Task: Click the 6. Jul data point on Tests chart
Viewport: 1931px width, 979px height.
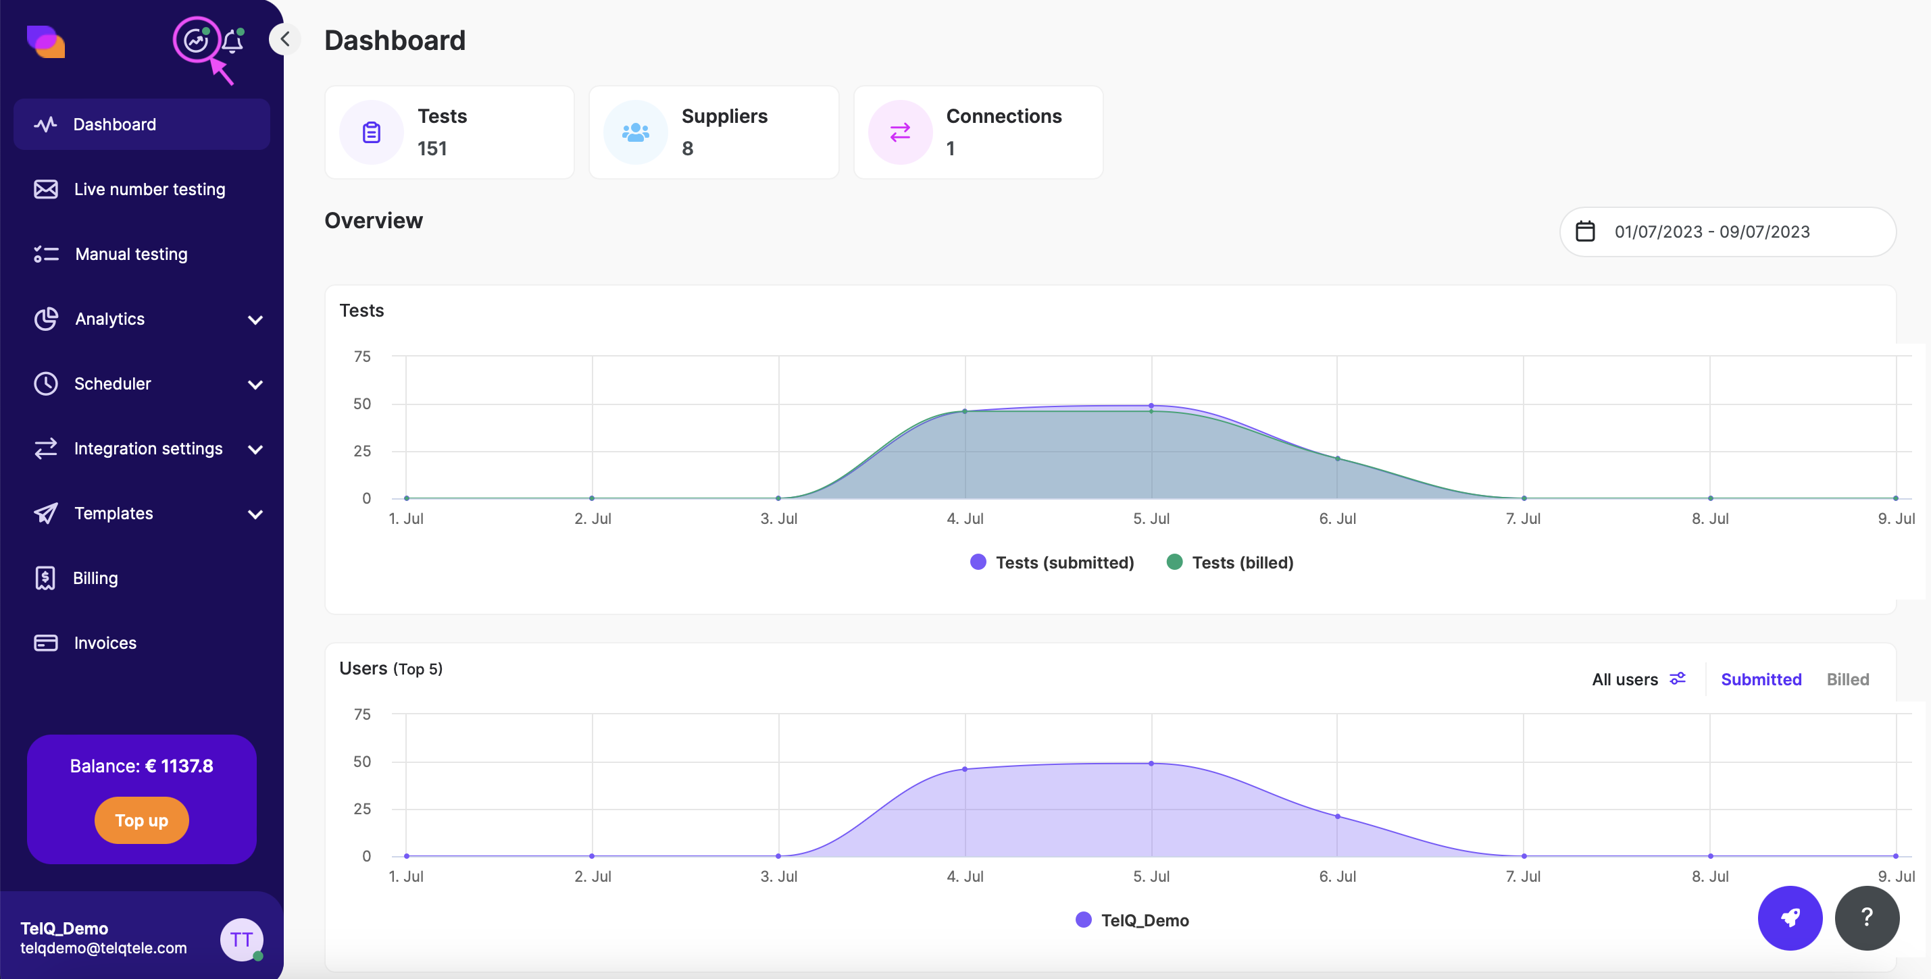Action: 1337,458
